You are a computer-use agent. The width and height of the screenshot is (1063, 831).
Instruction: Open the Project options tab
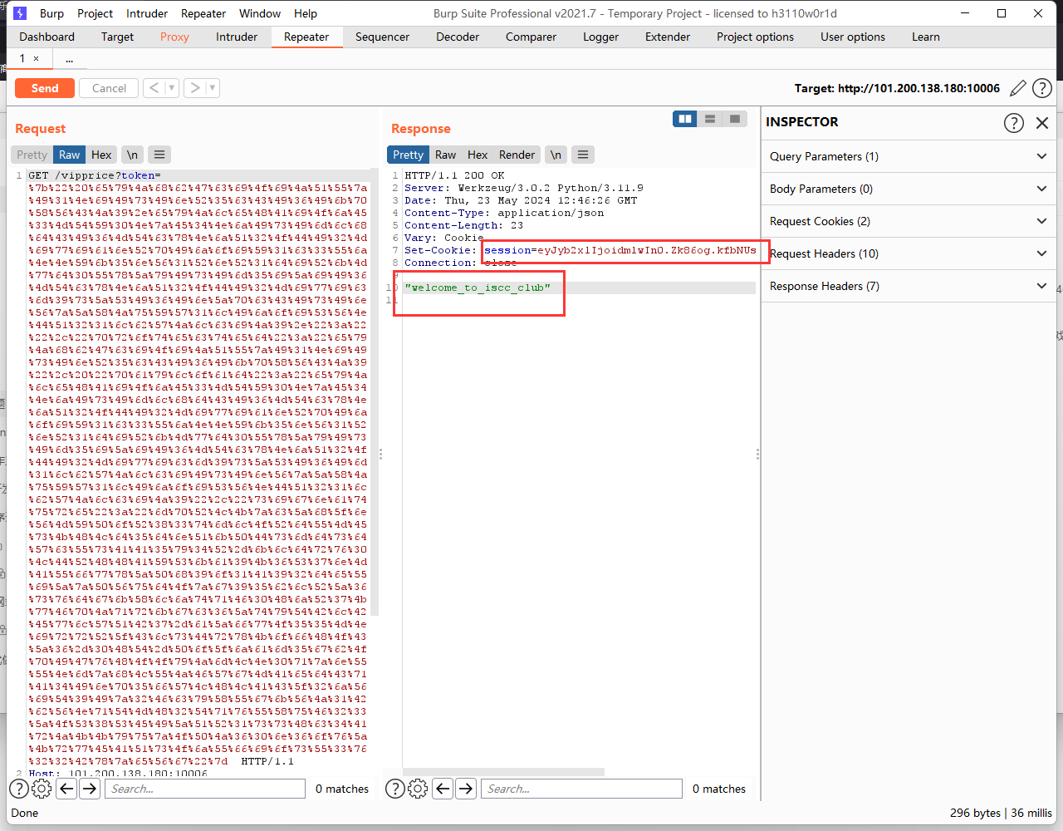pyautogui.click(x=755, y=37)
